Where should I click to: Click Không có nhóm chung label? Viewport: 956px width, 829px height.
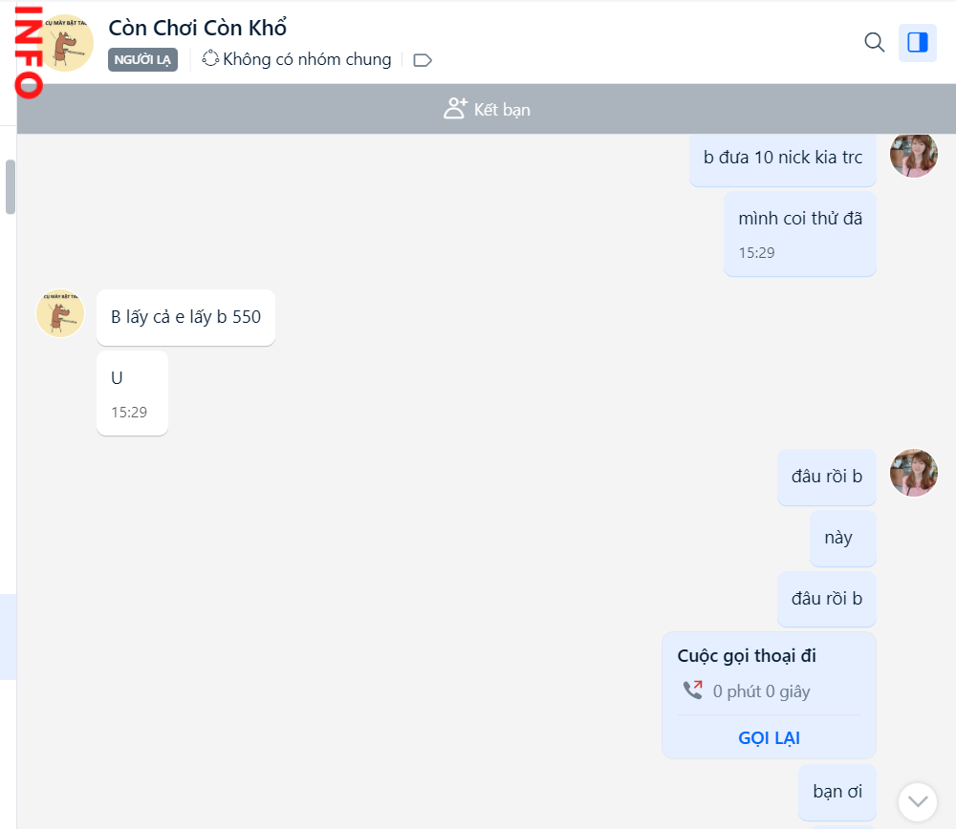point(307,59)
